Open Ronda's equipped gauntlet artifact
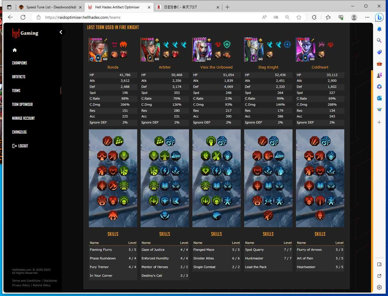The height and width of the screenshot is (296, 388). point(114,54)
